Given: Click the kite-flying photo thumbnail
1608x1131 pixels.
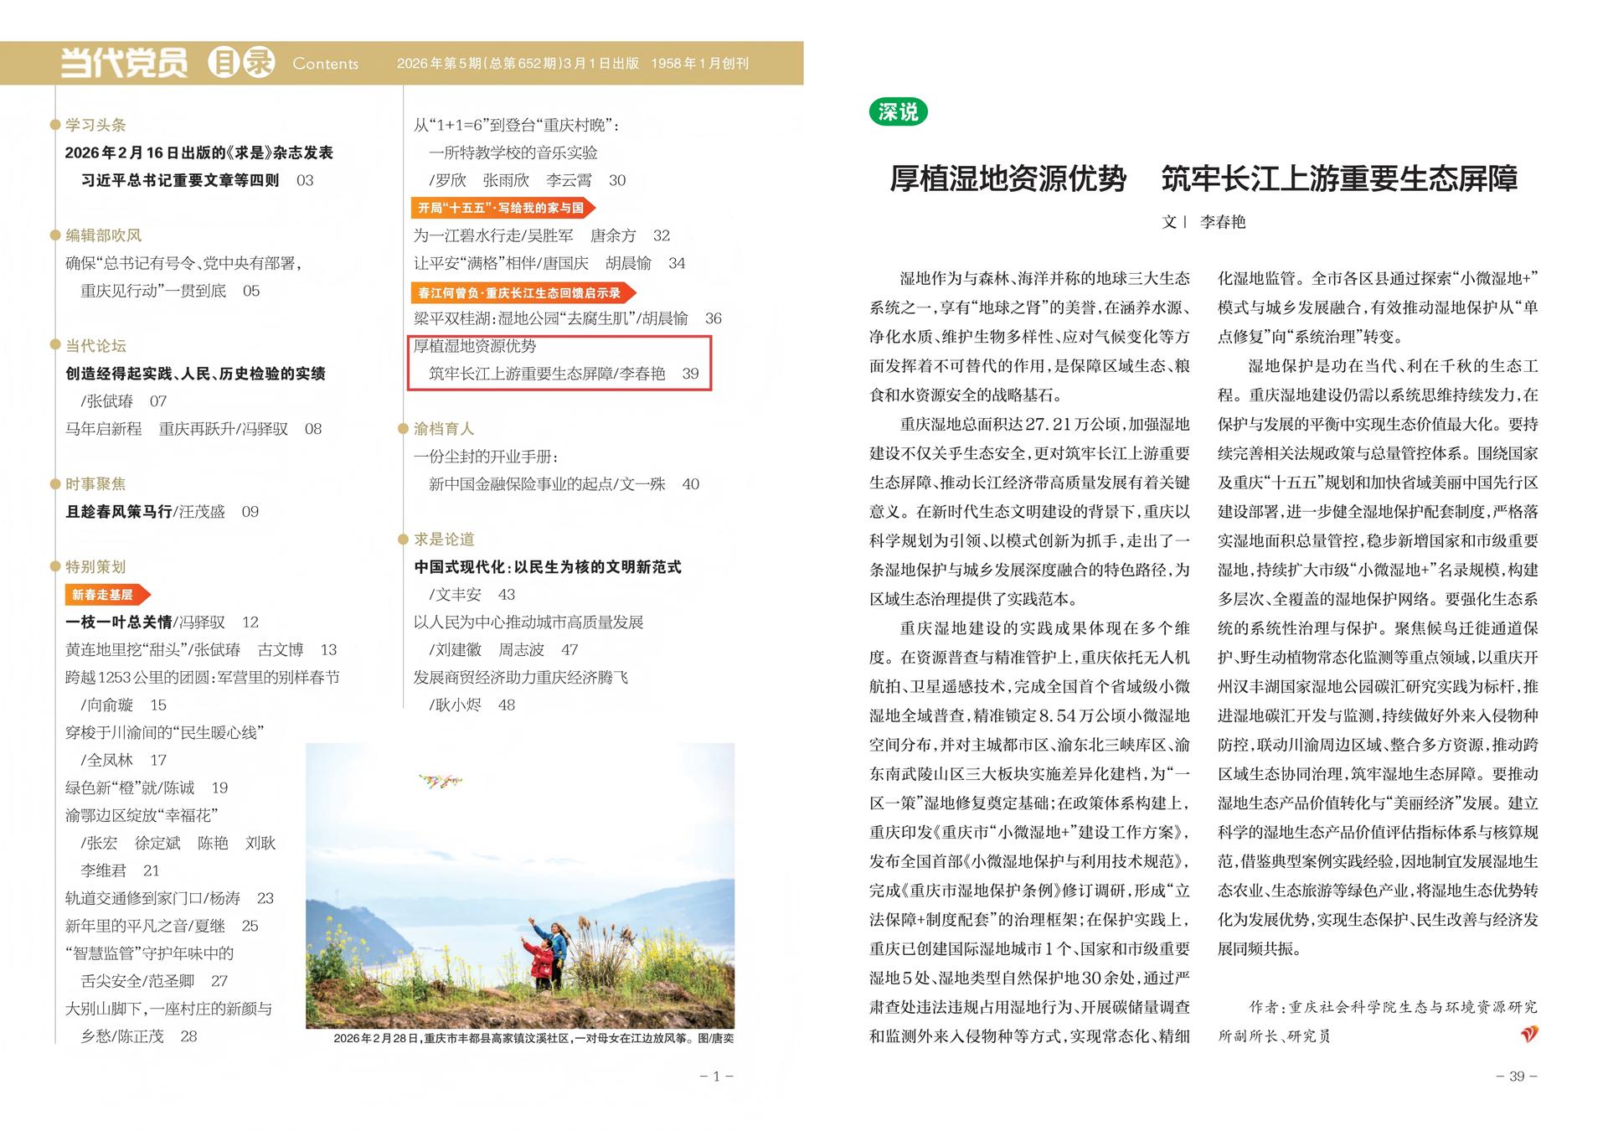Looking at the screenshot, I should (519, 886).
